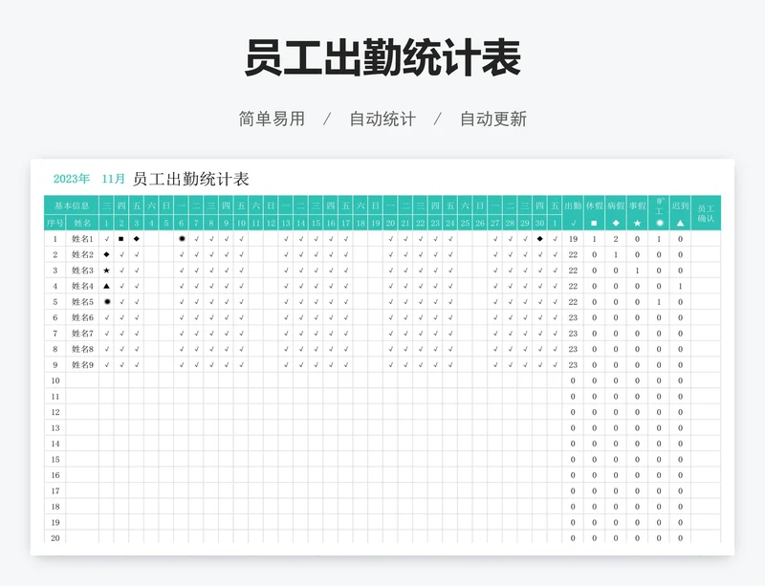Select the black square in 姓名1's row
The image size is (765, 586).
121,239
